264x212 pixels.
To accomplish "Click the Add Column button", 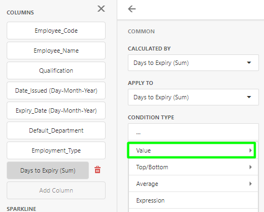I will 56,190.
